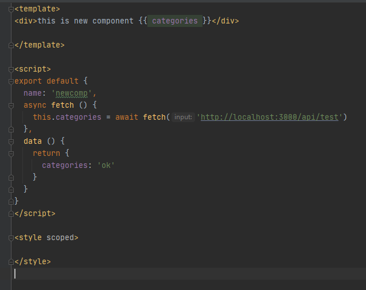The width and height of the screenshot is (366, 290).
Task: Click the 'await' keyword
Action: (127, 117)
